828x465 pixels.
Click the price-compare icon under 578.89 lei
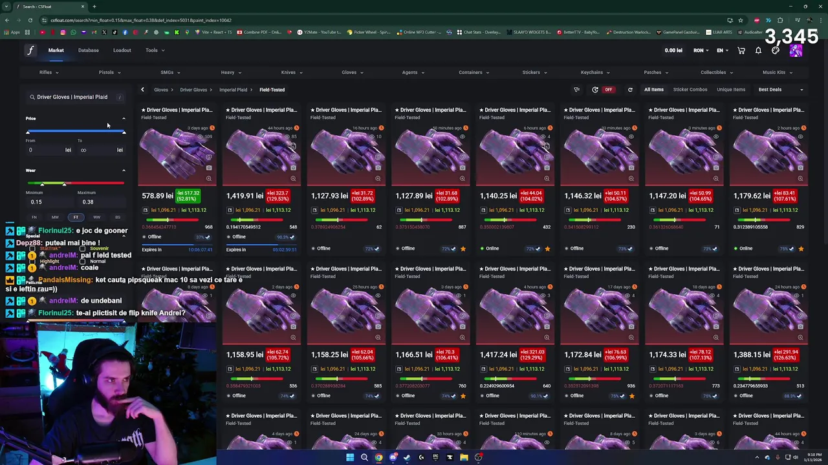click(145, 210)
